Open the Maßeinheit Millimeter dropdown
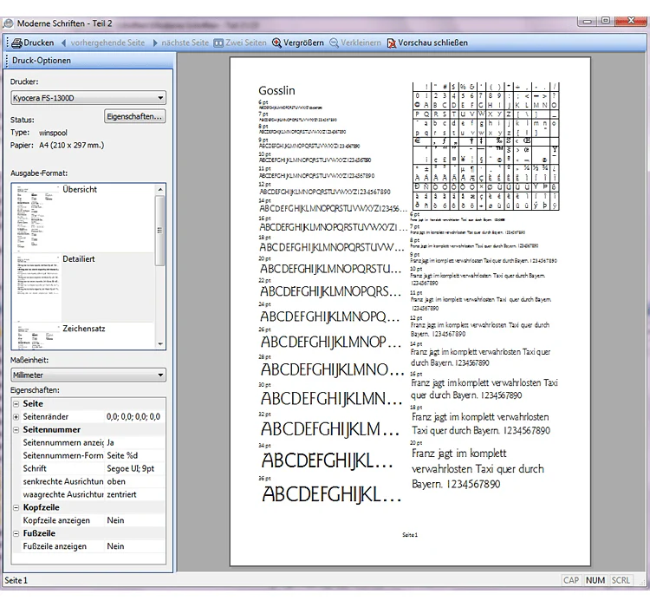This screenshot has width=650, height=607. (x=88, y=375)
